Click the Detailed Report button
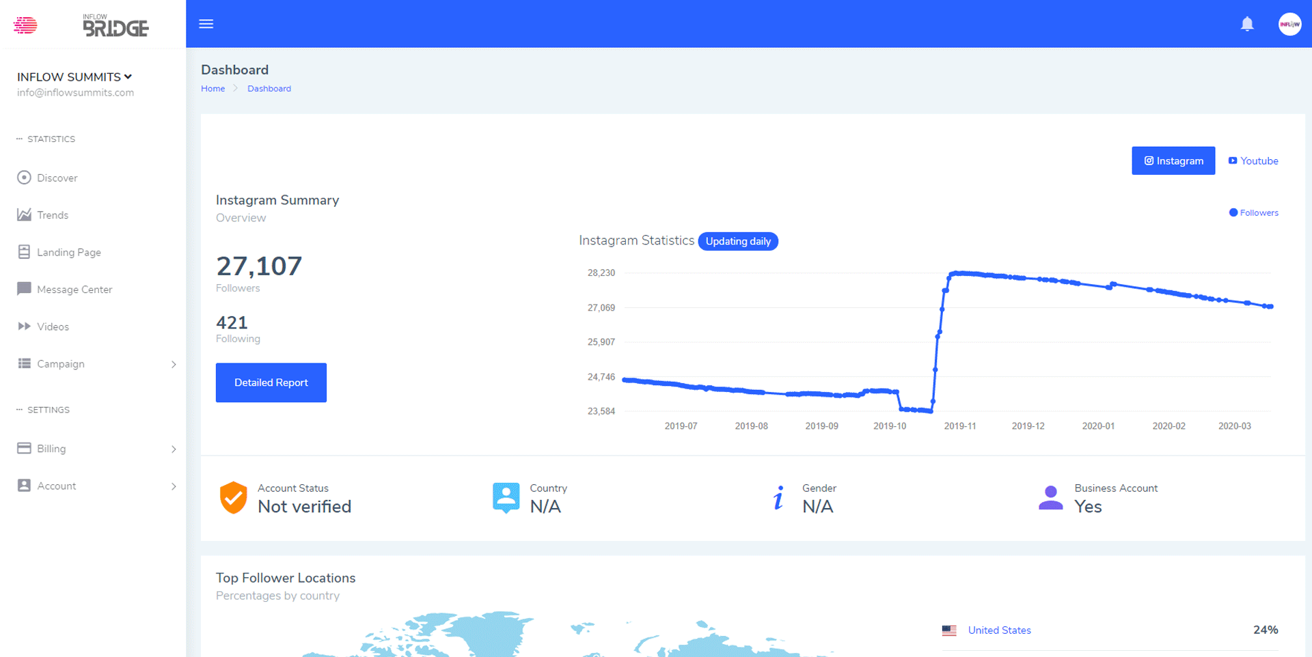 pyautogui.click(x=271, y=382)
